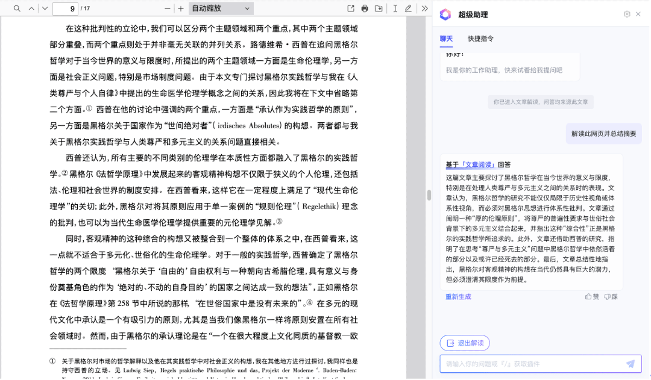651x380 pixels.
Task: Print the PDF document
Action: point(365,8)
